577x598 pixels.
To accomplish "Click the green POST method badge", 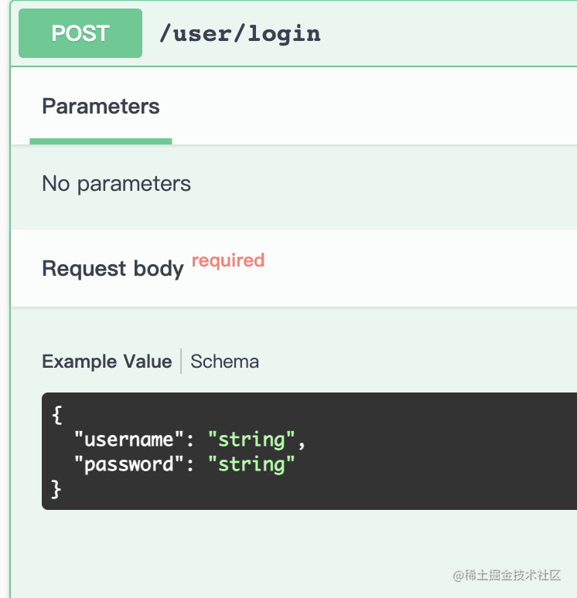I will point(80,33).
